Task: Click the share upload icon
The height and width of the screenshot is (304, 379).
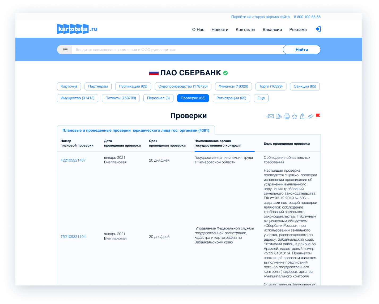Action: (302, 116)
